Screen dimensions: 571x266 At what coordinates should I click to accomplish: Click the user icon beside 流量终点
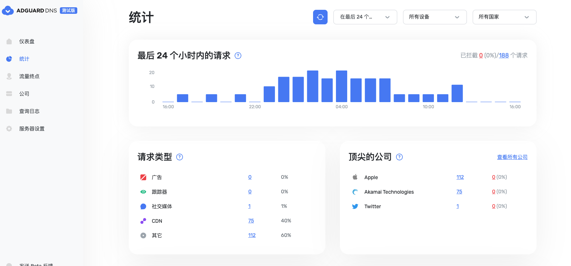click(9, 76)
